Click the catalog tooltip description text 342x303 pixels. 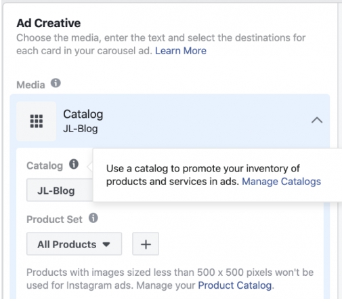coord(213,175)
